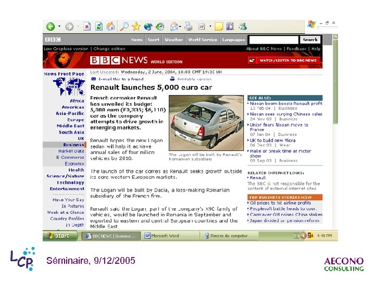Click the Media globe toolbar icon
The image size is (375, 281).
point(148,27)
